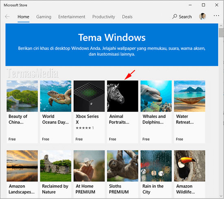Open the three-dots more menu
The height and width of the screenshot is (199, 224).
coord(216,16)
